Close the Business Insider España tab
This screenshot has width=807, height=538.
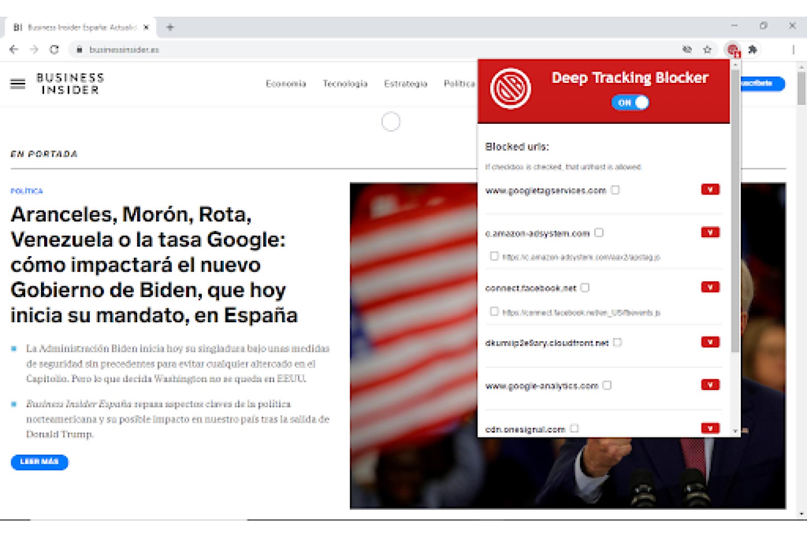click(x=146, y=27)
